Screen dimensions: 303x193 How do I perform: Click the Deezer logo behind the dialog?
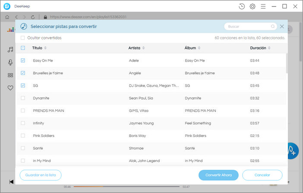(x=11, y=30)
